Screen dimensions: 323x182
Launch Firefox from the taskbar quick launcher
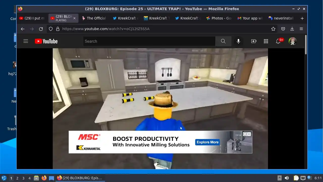[x=44, y=178]
